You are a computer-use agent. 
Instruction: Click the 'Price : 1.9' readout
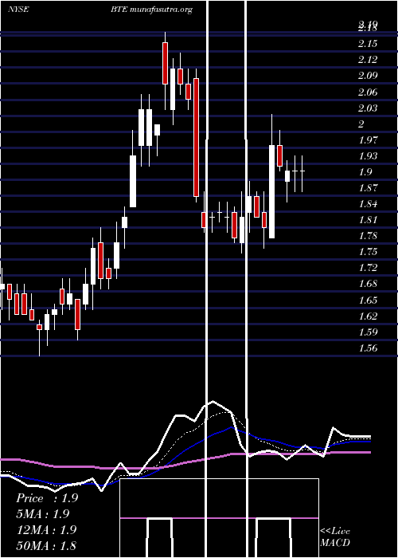[x=47, y=498]
